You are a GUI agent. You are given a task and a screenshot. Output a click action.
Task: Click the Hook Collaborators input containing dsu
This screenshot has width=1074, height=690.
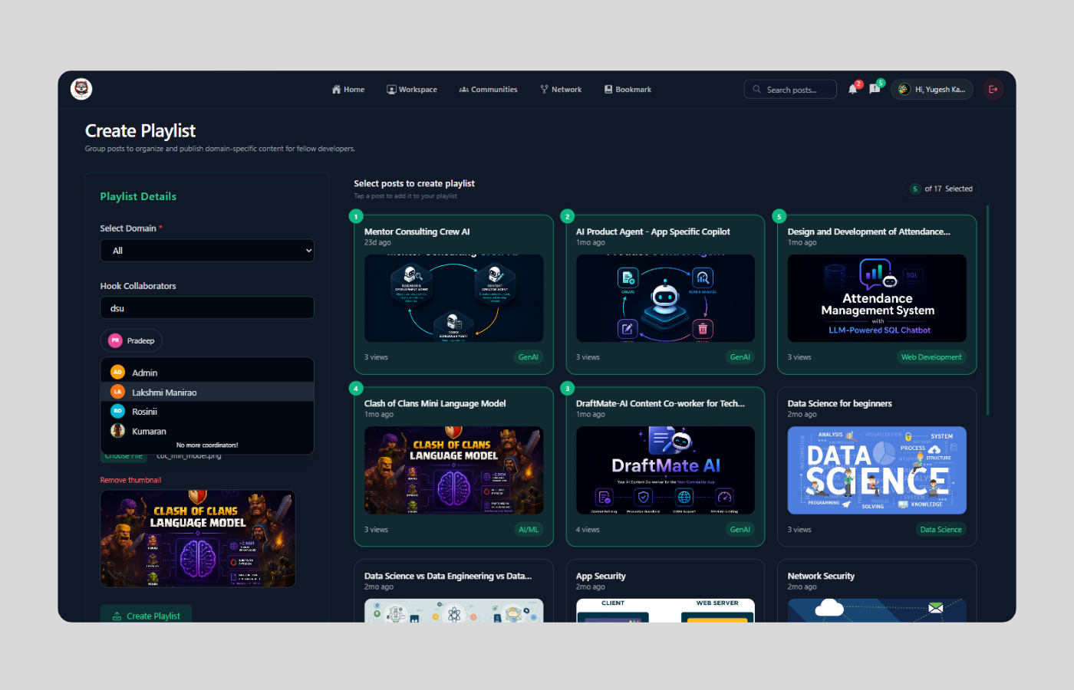pyautogui.click(x=207, y=308)
